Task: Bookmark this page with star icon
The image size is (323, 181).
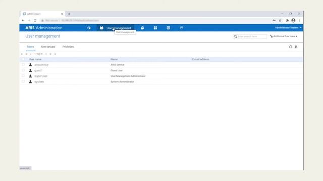Action: click(x=280, y=20)
